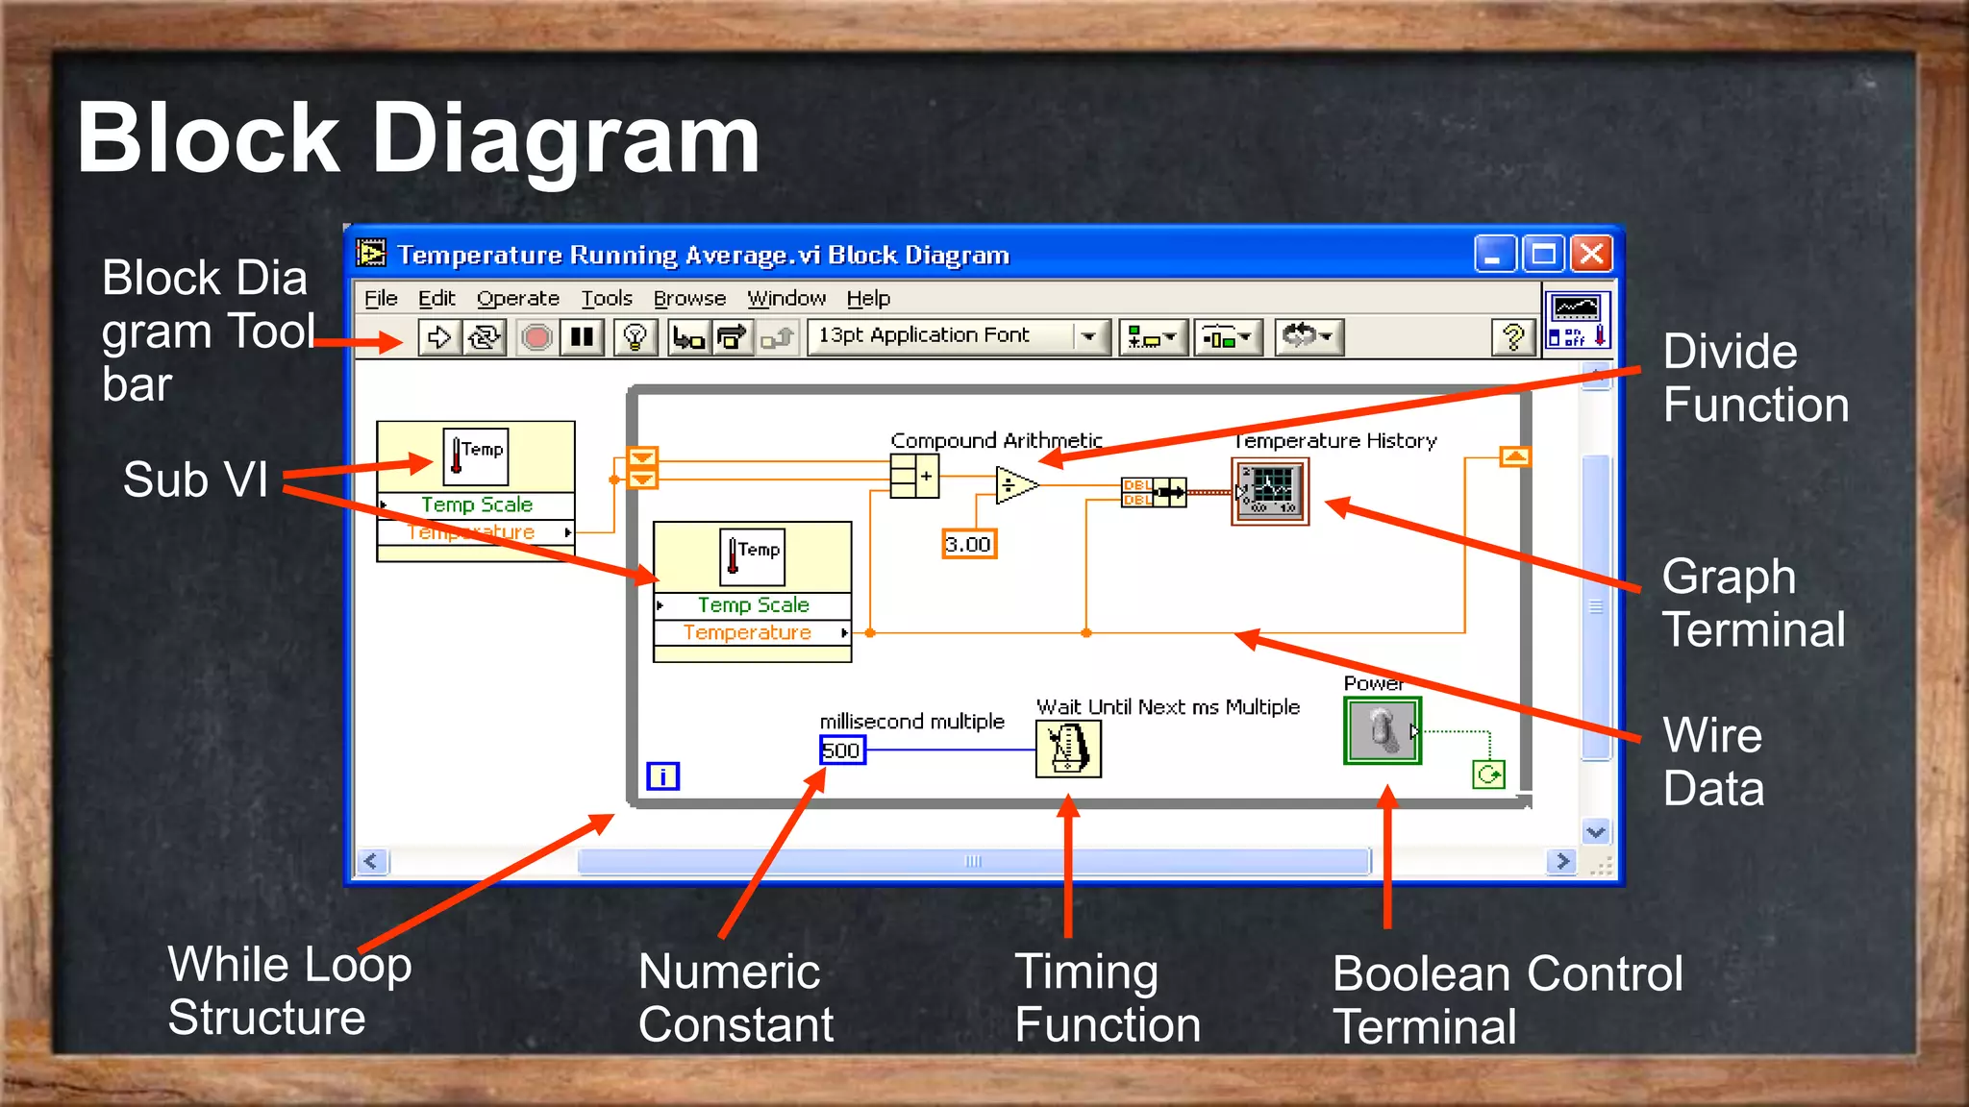Screen dimensions: 1969x1107
Task: Open the Distribute Objects dropdown
Action: click(x=1228, y=337)
